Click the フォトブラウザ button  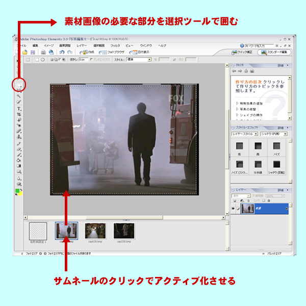[111, 53]
